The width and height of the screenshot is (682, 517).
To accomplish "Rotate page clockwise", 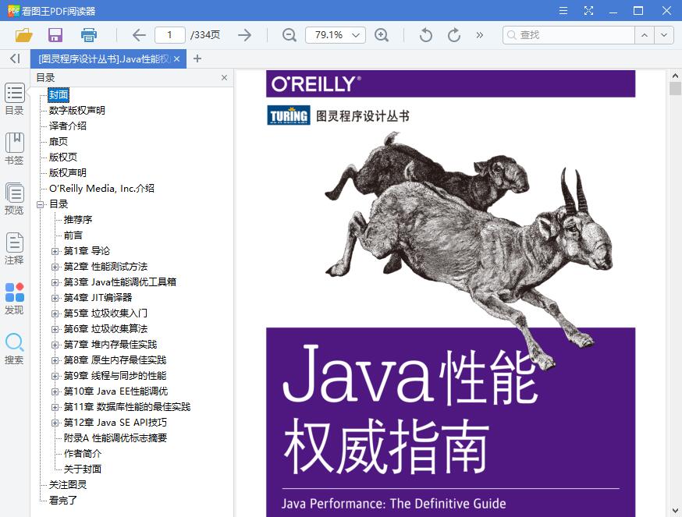I will [453, 35].
